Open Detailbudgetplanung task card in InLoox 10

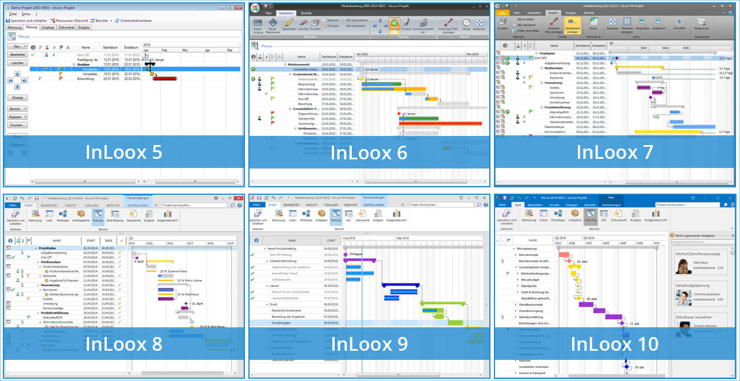pos(701,294)
